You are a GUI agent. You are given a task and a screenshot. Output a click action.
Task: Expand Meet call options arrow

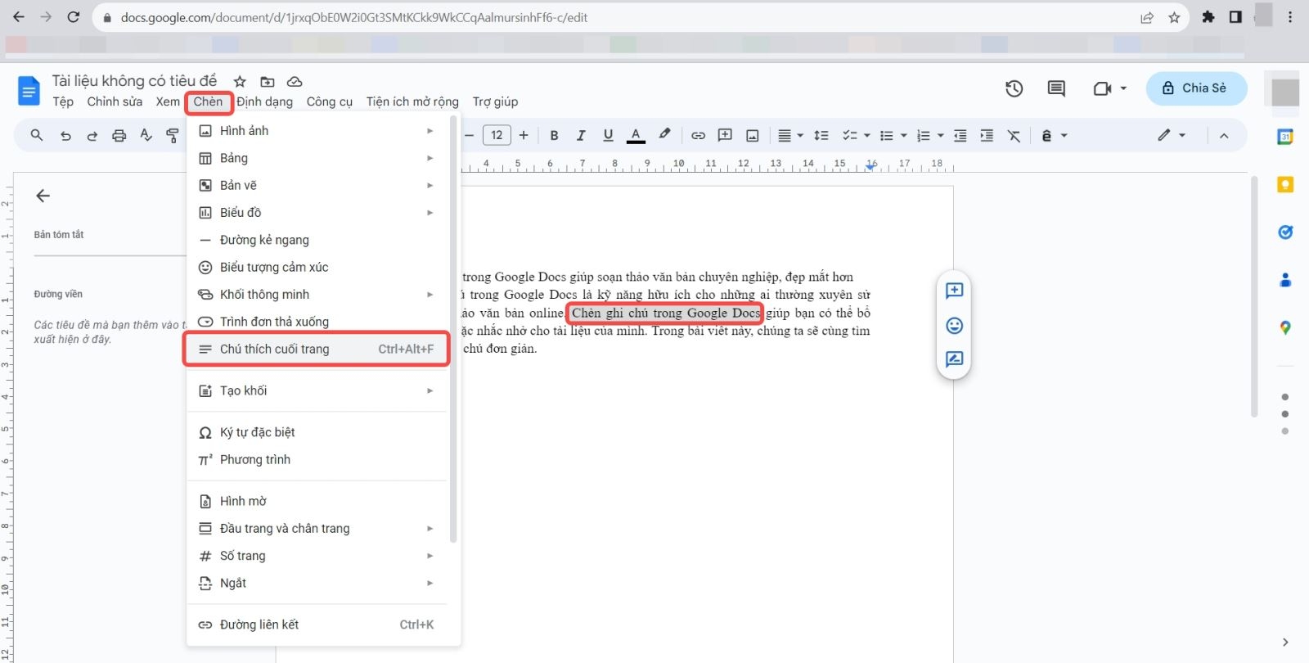click(x=1123, y=88)
